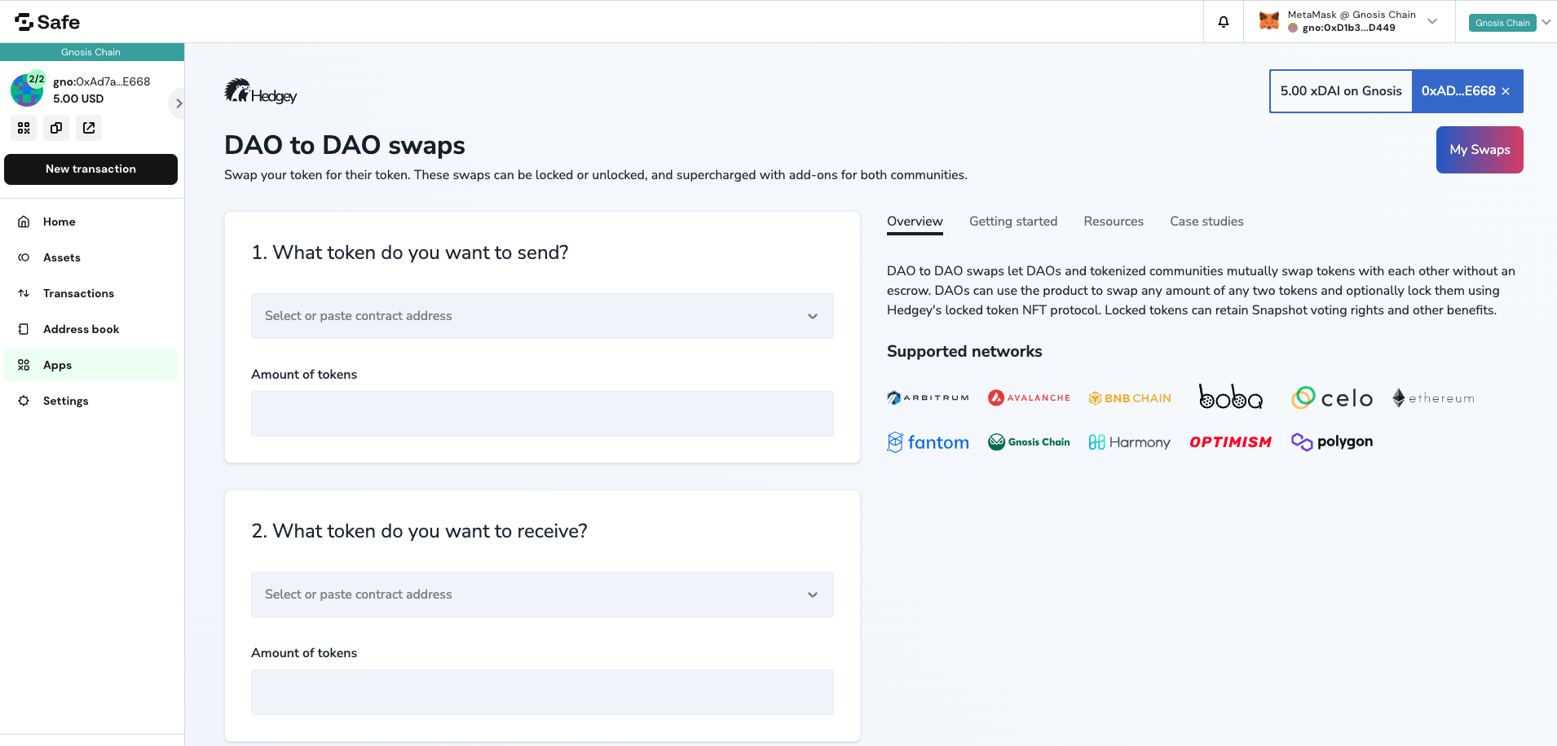This screenshot has width=1557, height=746.
Task: Open Safe in block explorer icon
Action: [x=89, y=128]
